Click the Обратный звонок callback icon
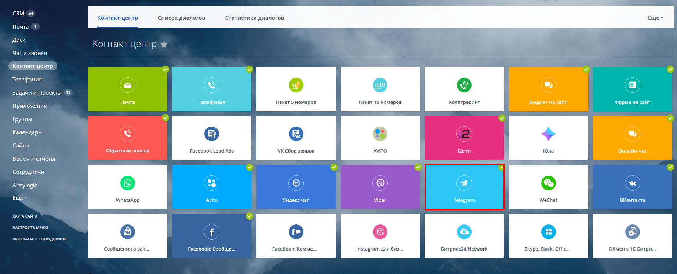 pos(128,134)
